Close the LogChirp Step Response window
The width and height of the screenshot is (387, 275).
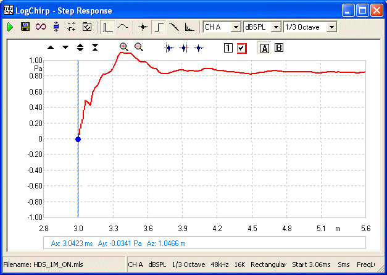(x=377, y=11)
